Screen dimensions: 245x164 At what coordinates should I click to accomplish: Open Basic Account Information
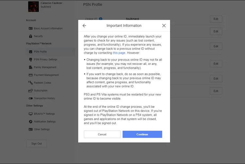(48, 28)
